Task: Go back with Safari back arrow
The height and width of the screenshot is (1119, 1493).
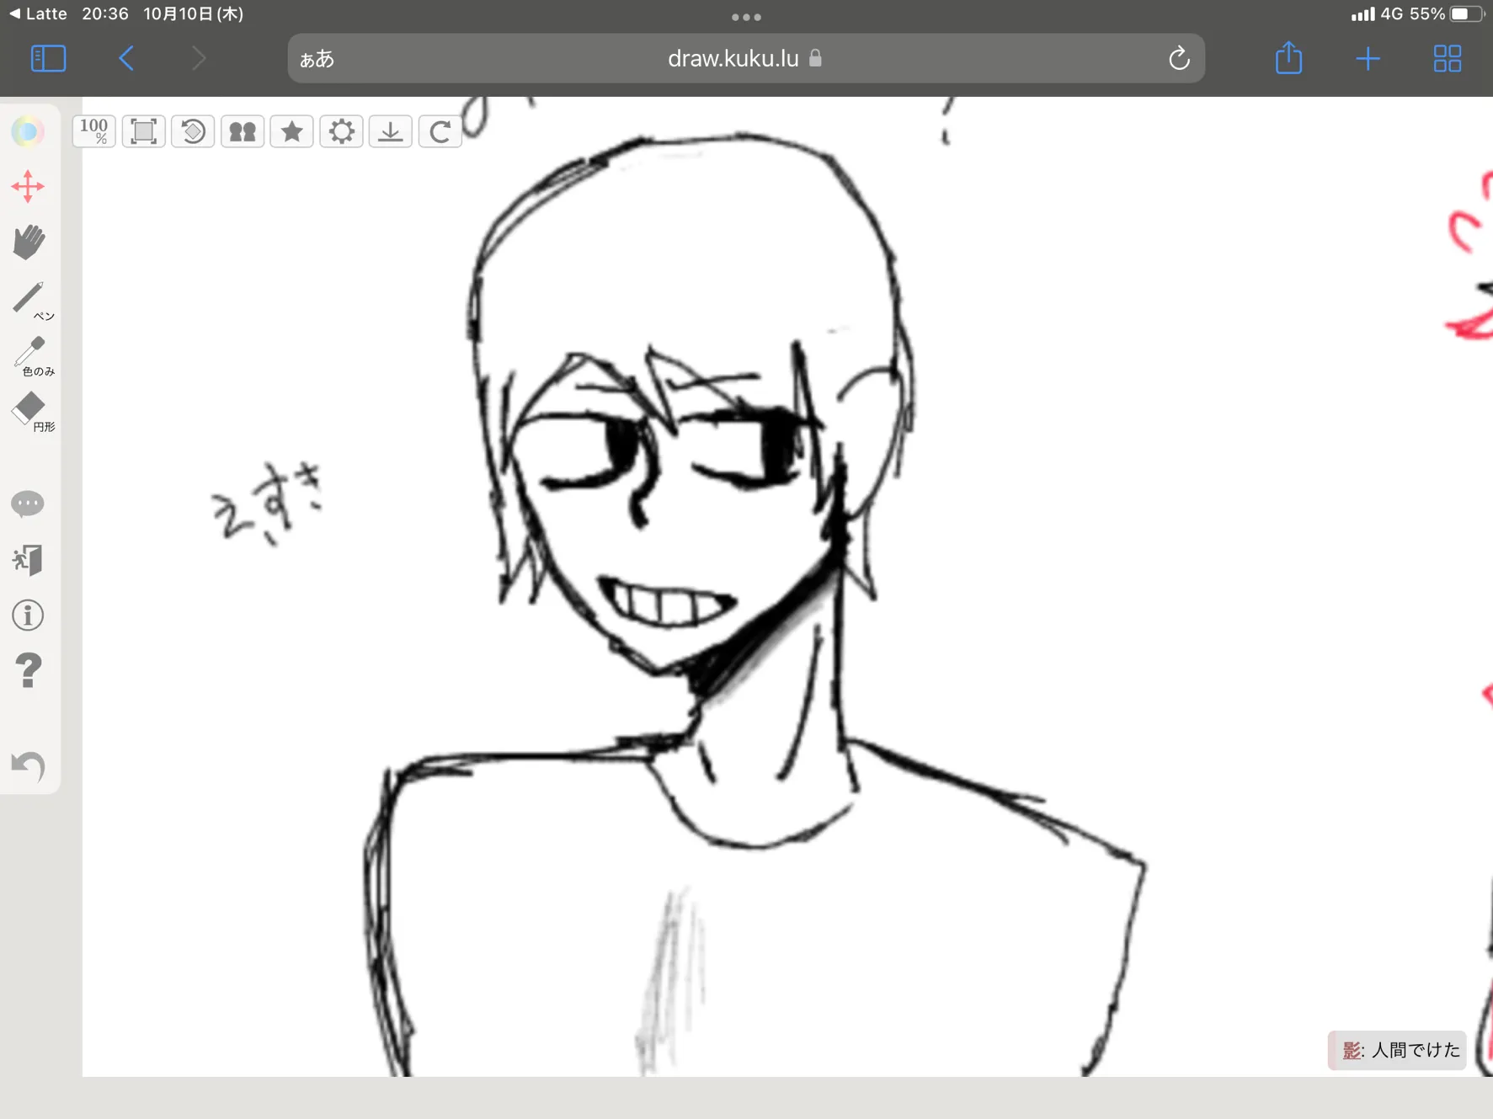Action: [126, 58]
